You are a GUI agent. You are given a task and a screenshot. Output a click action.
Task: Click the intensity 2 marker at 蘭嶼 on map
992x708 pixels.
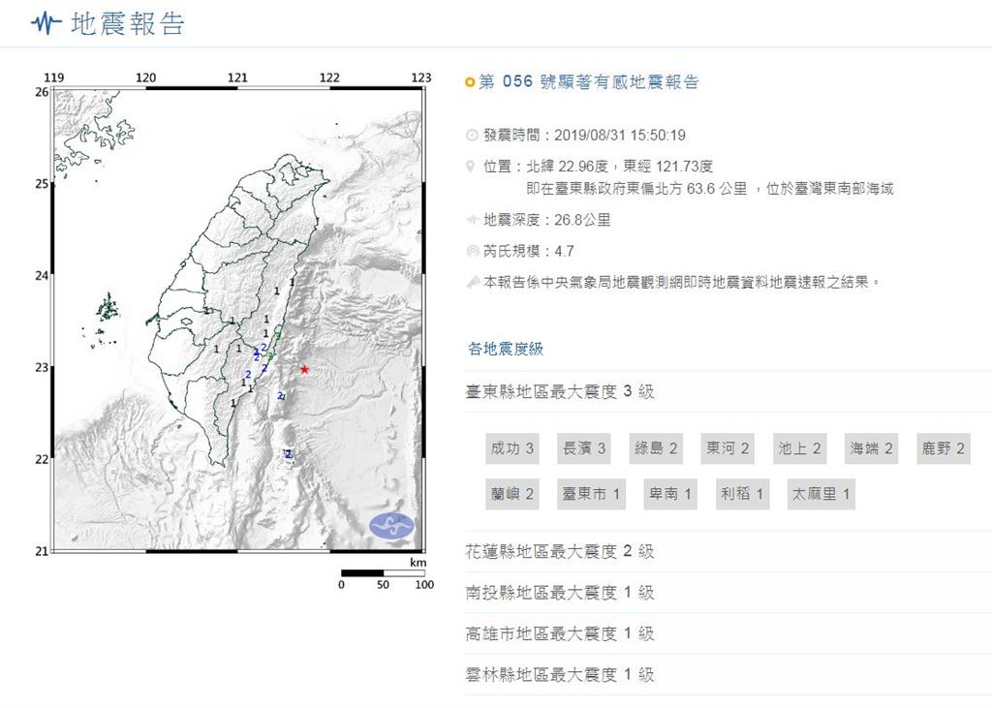coord(289,454)
